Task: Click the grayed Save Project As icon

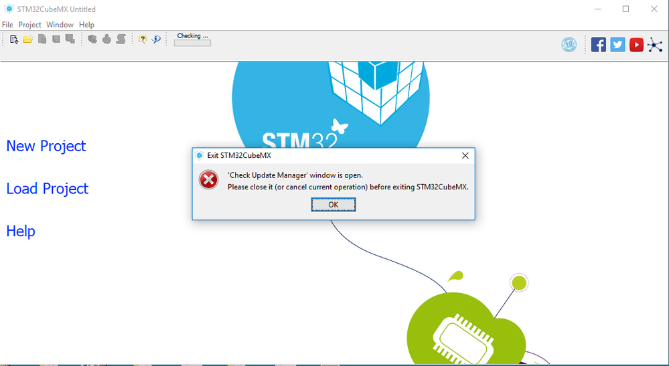Action: [x=70, y=39]
